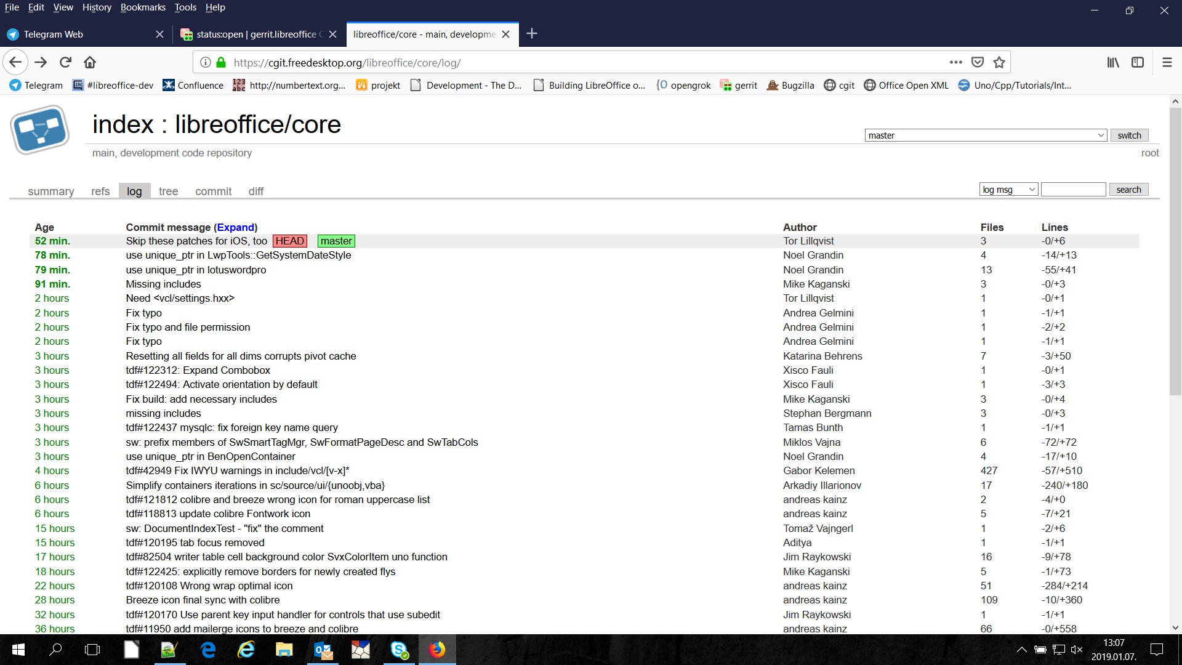Open File Explorer from taskbar
This screenshot has width=1182, height=665.
coord(284,650)
